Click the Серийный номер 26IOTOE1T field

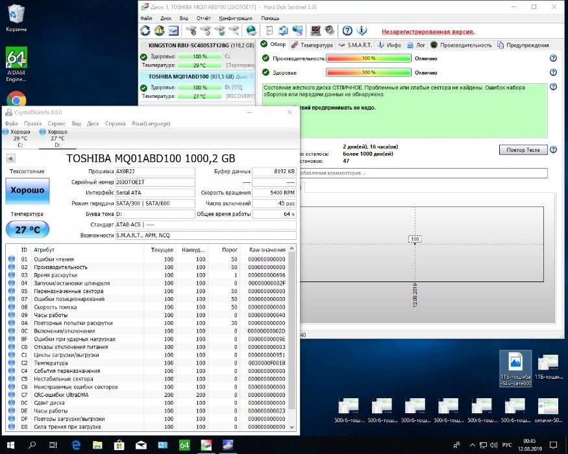click(155, 182)
